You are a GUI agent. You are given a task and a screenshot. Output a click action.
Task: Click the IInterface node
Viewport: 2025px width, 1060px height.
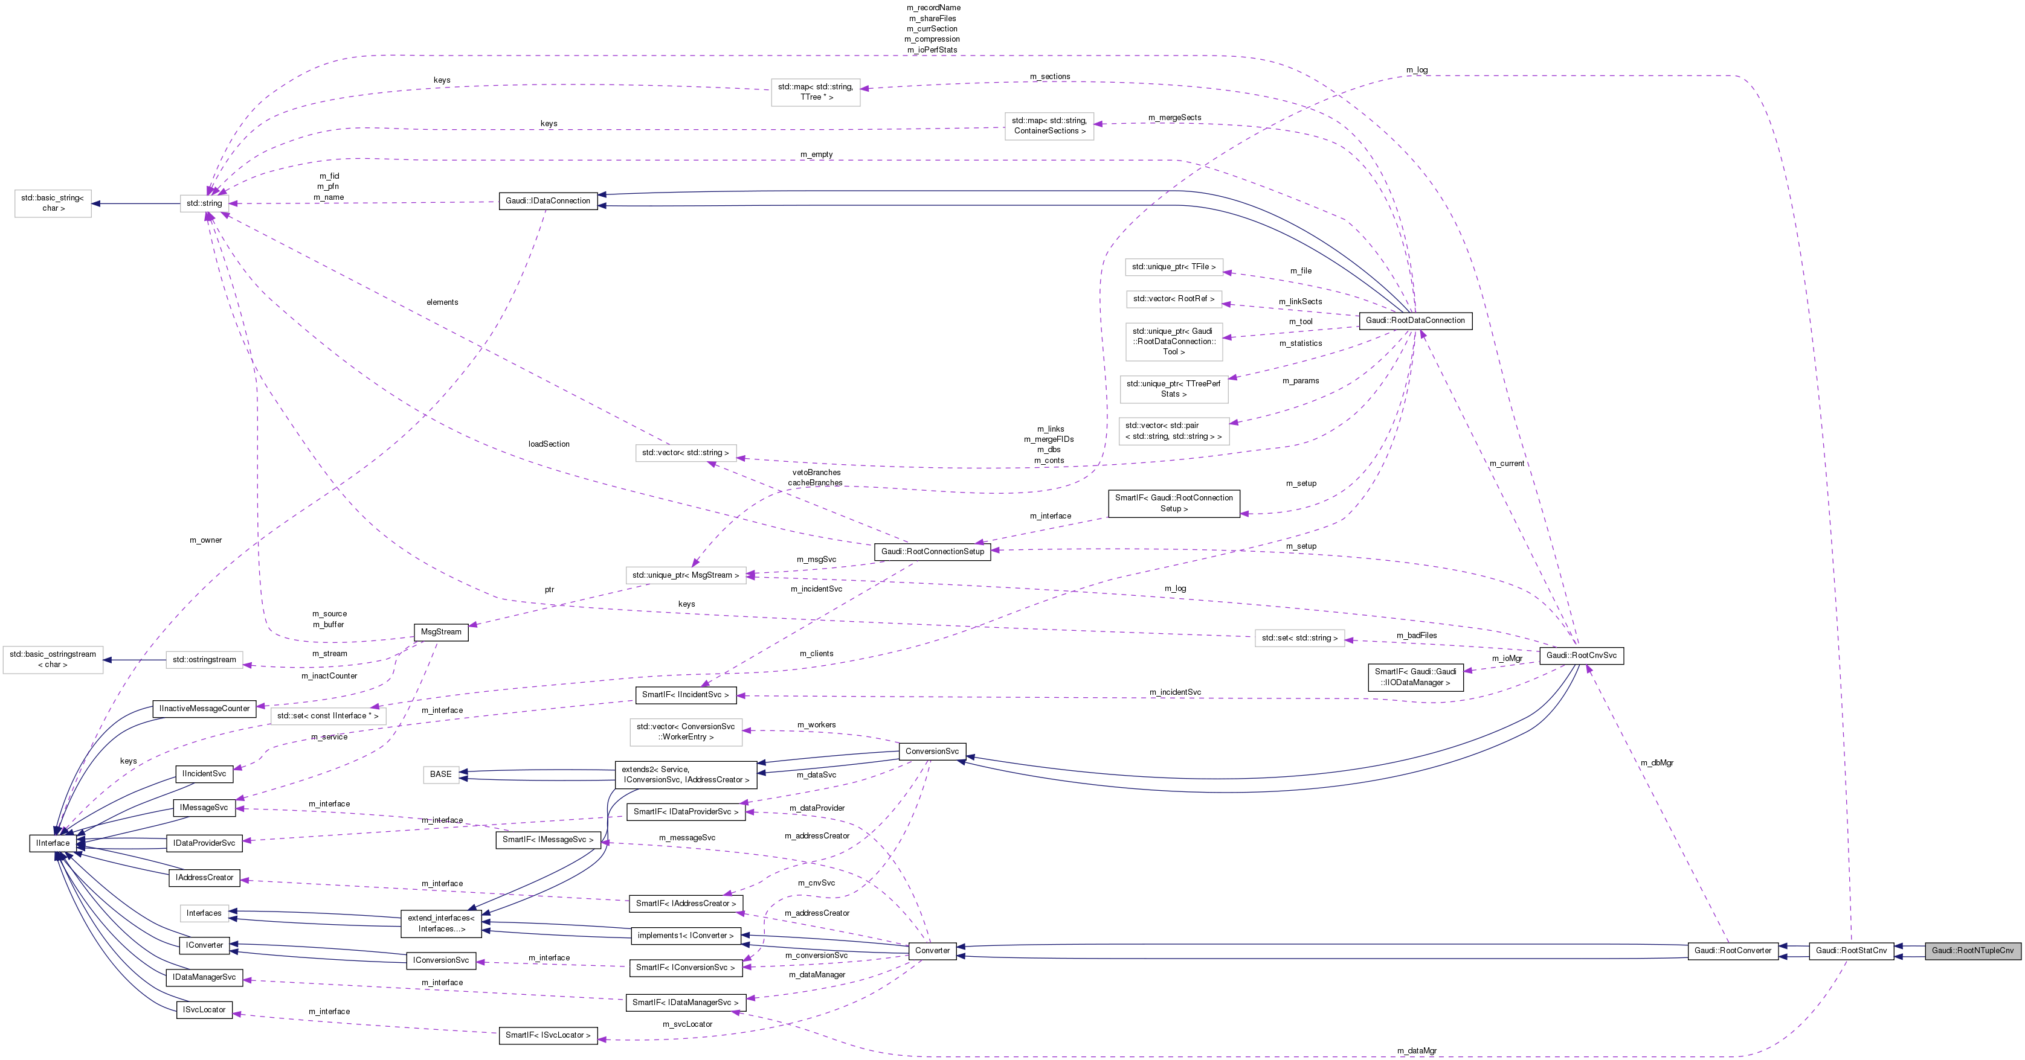(x=53, y=843)
